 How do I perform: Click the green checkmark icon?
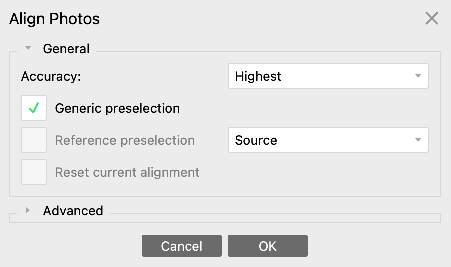(x=34, y=108)
